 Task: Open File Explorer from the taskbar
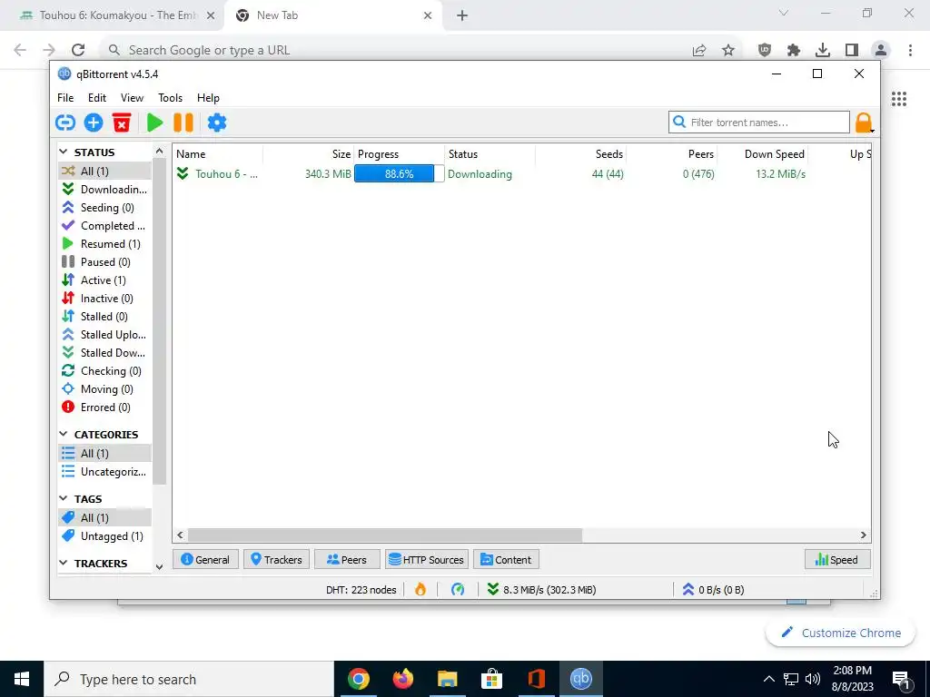pyautogui.click(x=448, y=679)
